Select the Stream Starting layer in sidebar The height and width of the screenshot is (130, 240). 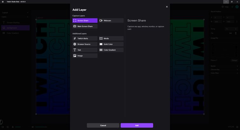click(x=15, y=23)
